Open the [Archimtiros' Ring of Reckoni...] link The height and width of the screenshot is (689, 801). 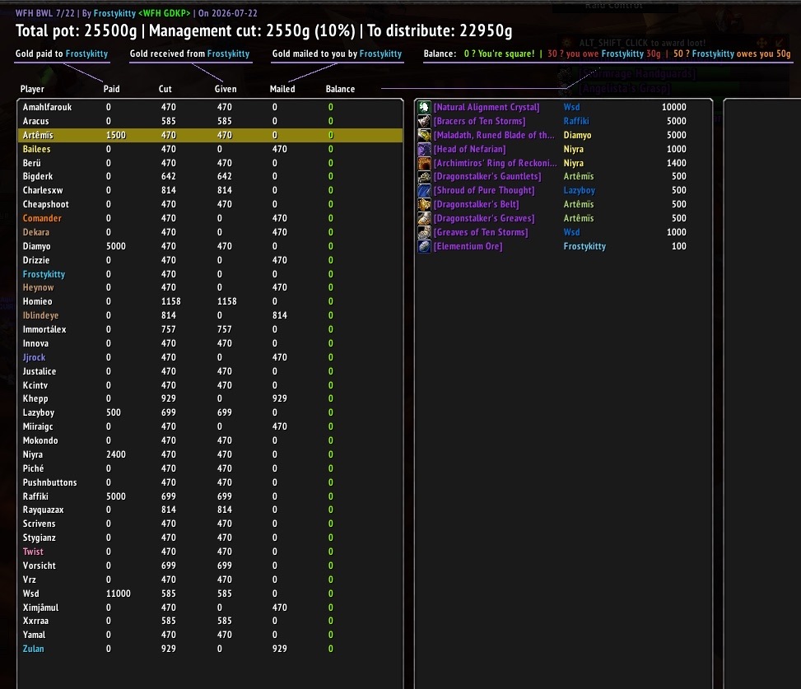[x=495, y=163]
